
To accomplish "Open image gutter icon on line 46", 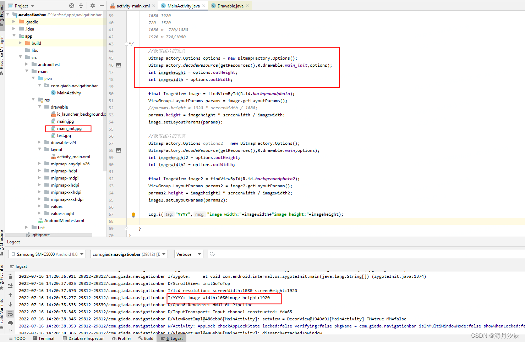I will click(119, 65).
